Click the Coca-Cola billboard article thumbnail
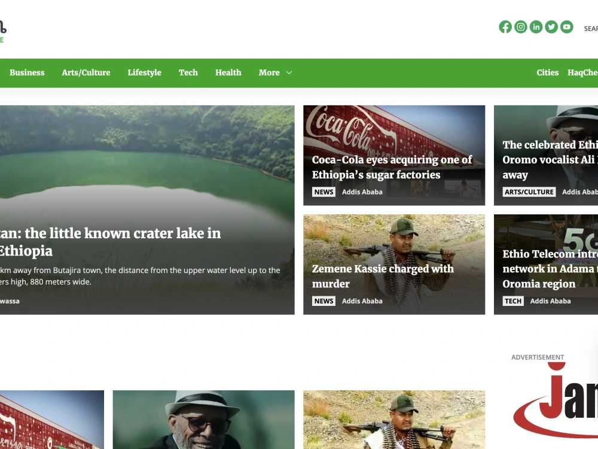598x449 pixels. click(x=52, y=419)
